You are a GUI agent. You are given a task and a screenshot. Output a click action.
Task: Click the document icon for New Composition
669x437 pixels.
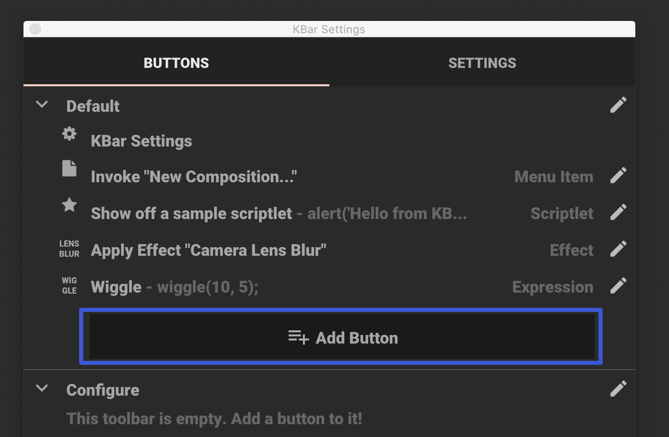point(69,168)
